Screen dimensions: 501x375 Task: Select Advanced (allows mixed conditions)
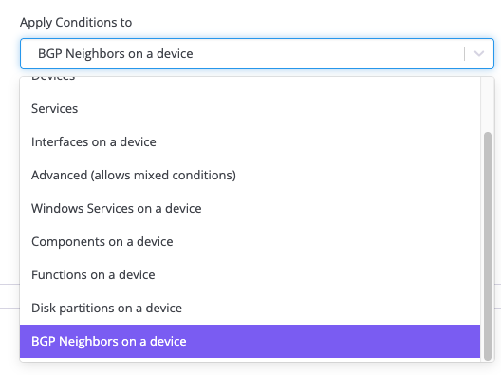point(250,176)
